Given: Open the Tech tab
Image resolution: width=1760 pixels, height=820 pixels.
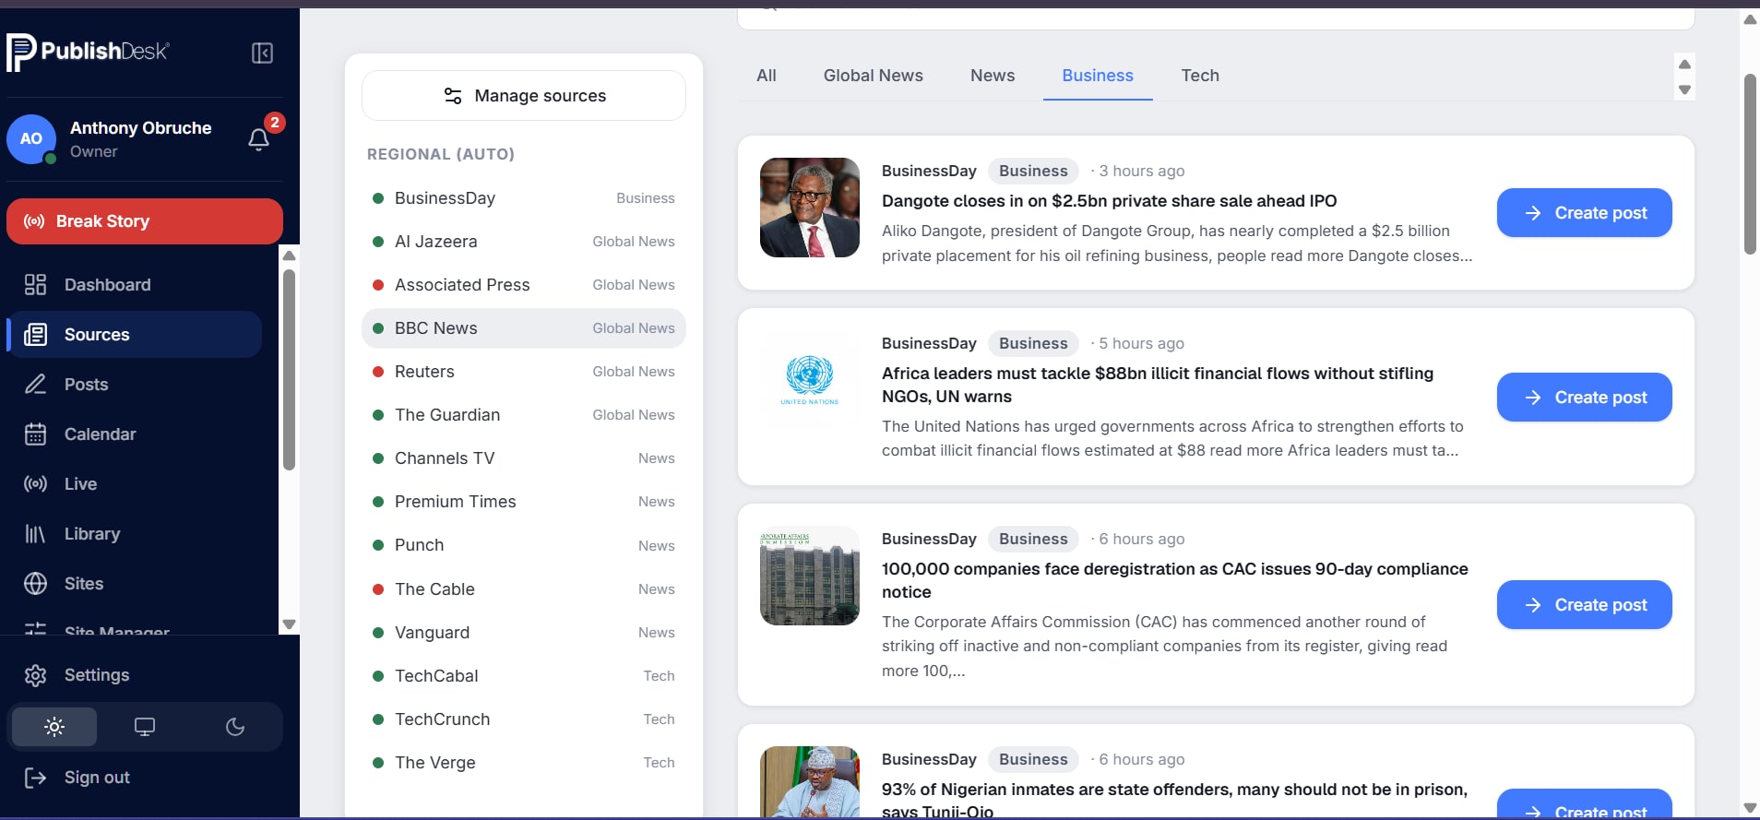Looking at the screenshot, I should 1200,76.
